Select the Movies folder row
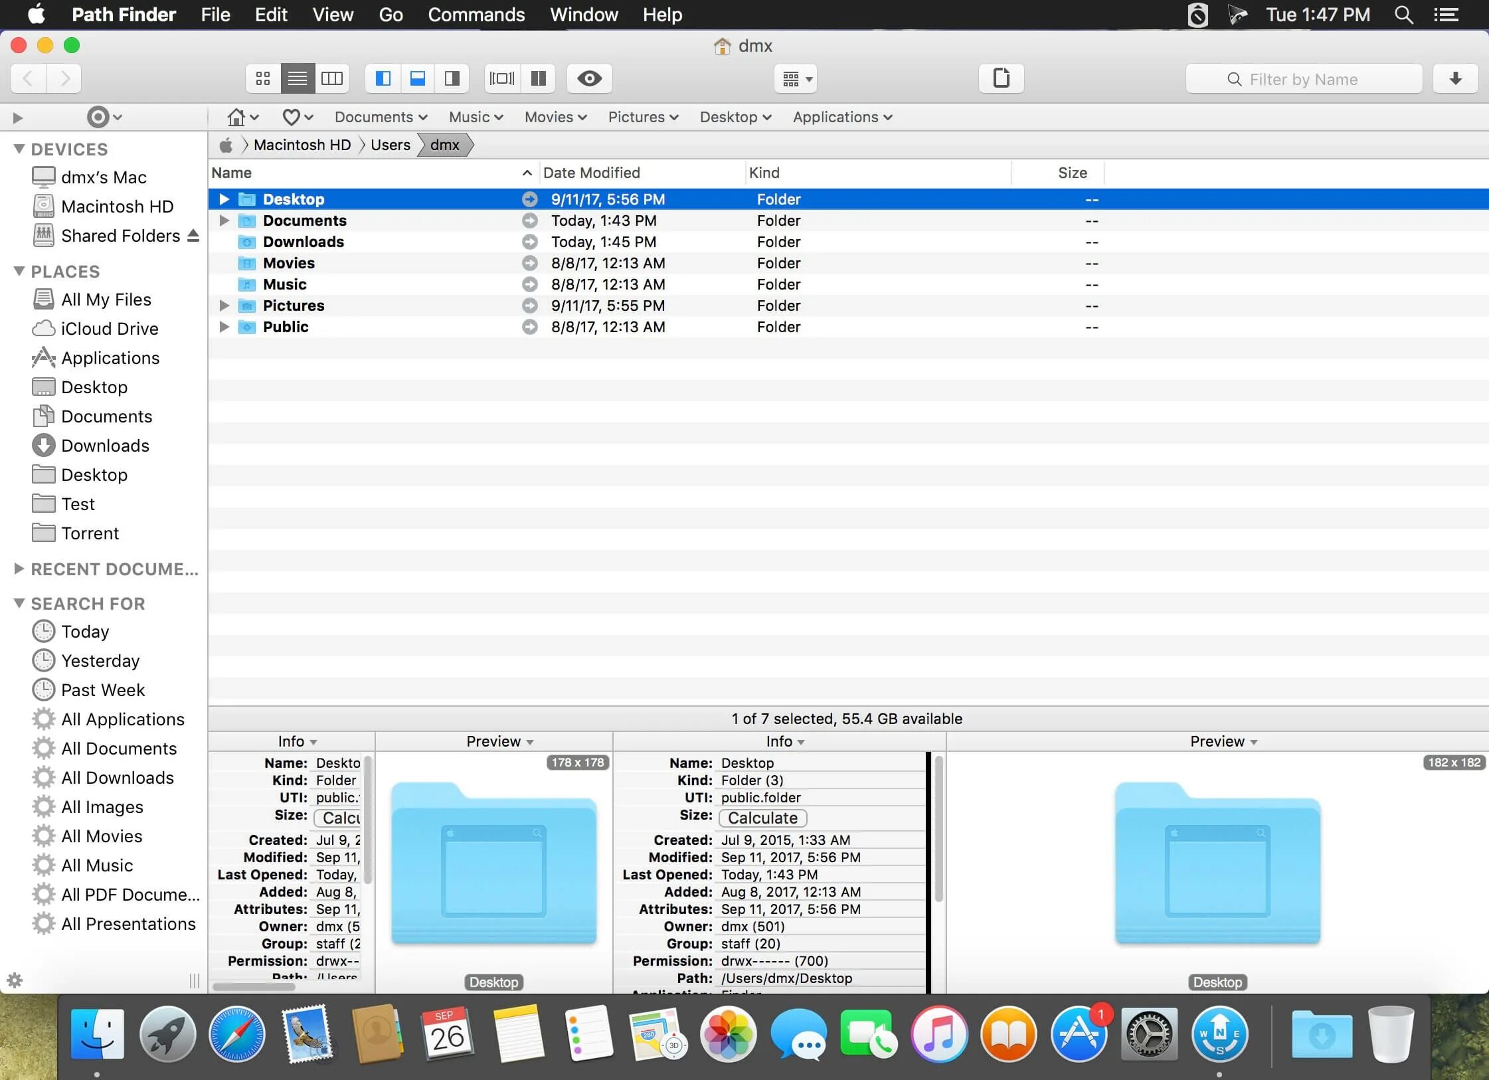Screen dimensions: 1489x1080 point(848,263)
